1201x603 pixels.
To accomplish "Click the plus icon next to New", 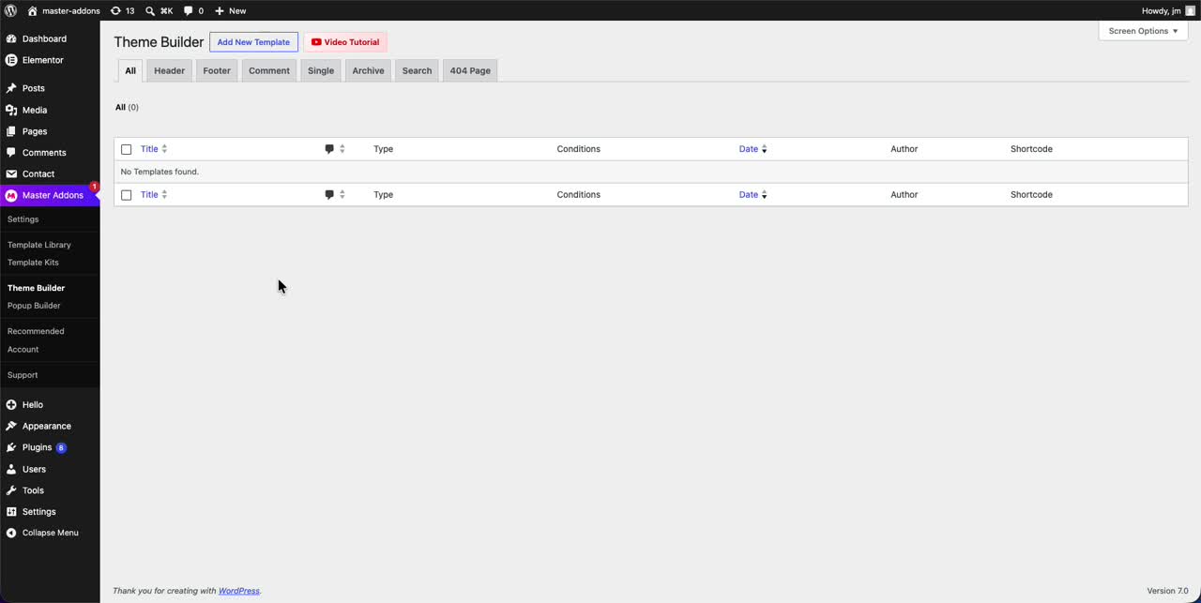I will tap(219, 10).
